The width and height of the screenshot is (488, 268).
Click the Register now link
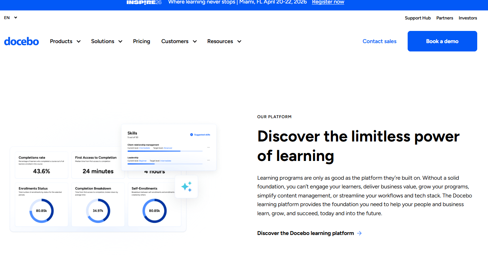coord(328,2)
